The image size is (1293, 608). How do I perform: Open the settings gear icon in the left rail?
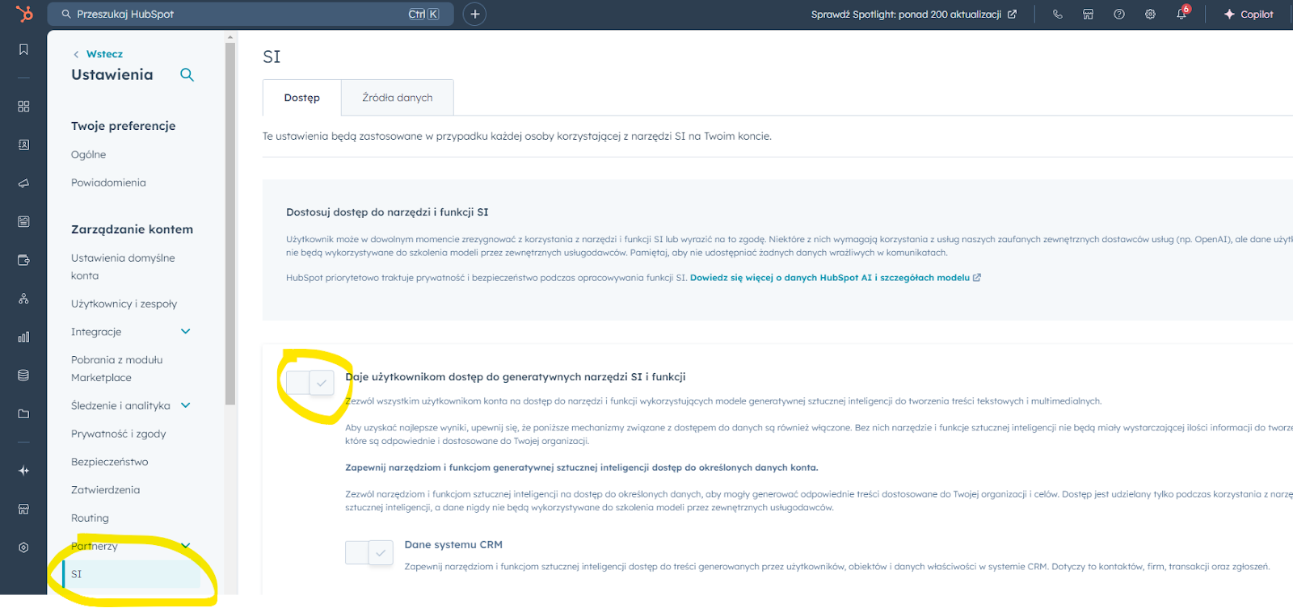click(x=23, y=547)
